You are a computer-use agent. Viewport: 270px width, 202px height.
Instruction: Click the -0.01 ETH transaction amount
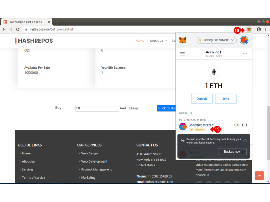pos(241,125)
